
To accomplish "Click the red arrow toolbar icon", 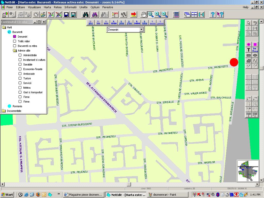I will [134, 14].
